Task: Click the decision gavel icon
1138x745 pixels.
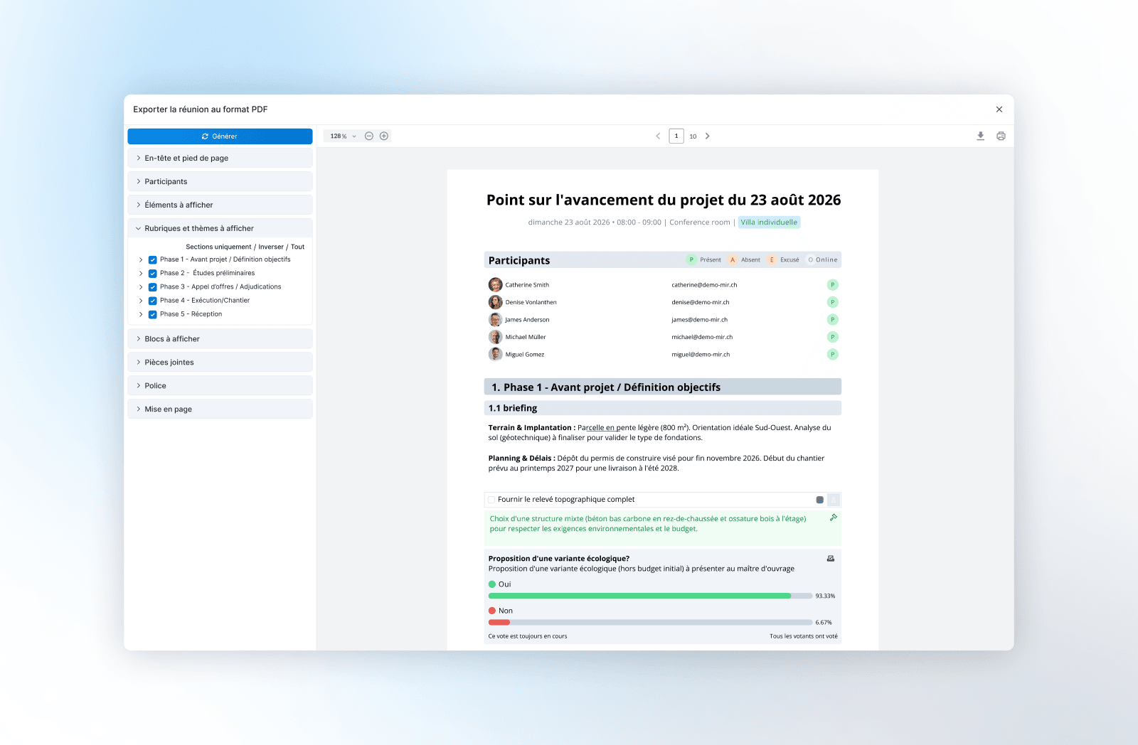Action: (834, 518)
